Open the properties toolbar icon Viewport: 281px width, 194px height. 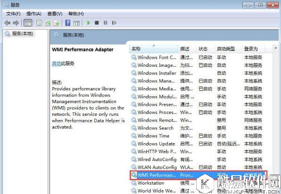point(39,23)
